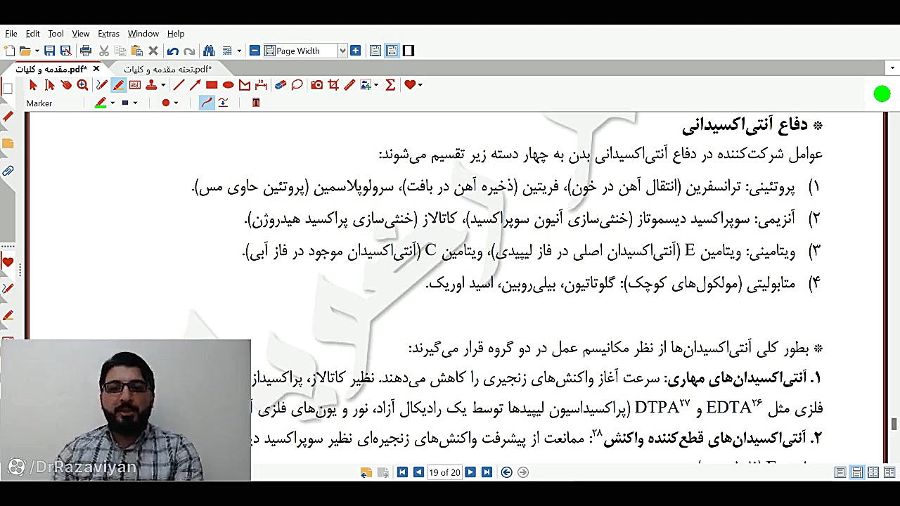Image resolution: width=900 pixels, height=506 pixels.
Task: Zoom out with minus button
Action: tap(255, 51)
